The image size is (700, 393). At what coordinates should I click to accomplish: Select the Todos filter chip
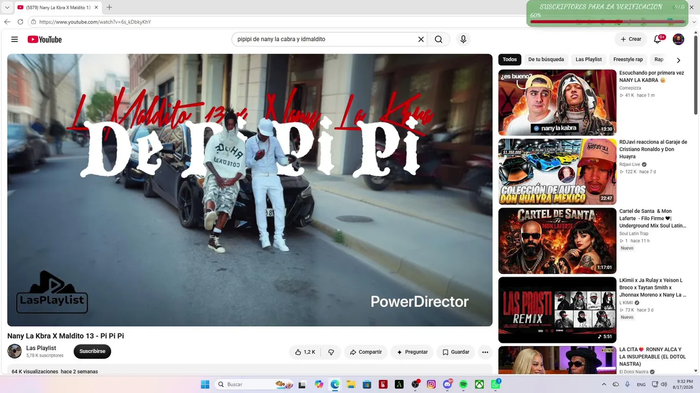point(510,59)
